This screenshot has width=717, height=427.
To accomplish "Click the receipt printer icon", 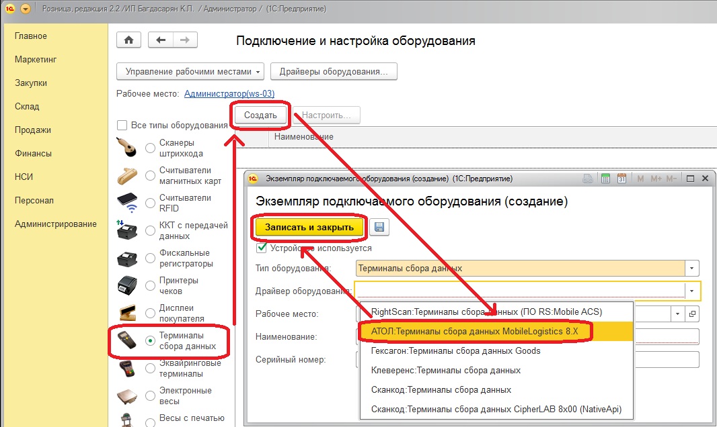I will (x=127, y=285).
